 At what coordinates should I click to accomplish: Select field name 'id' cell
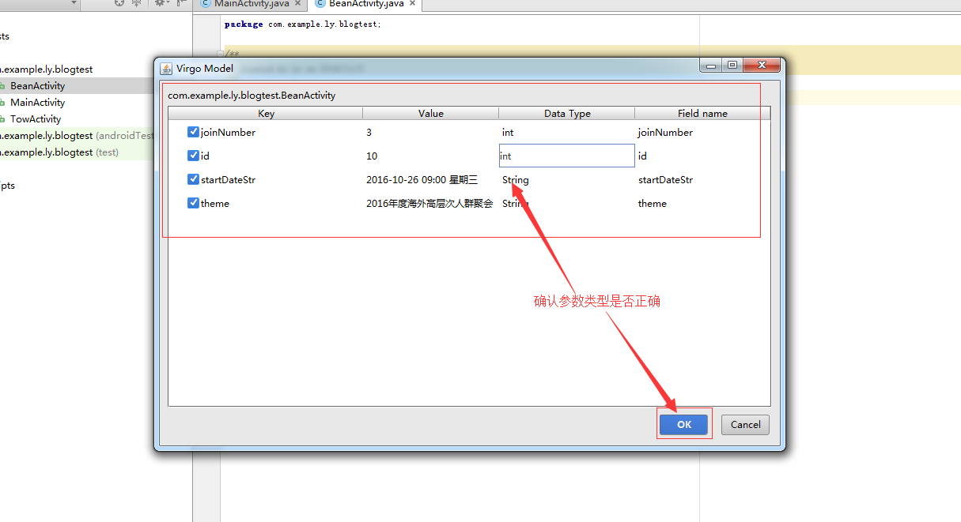(702, 156)
